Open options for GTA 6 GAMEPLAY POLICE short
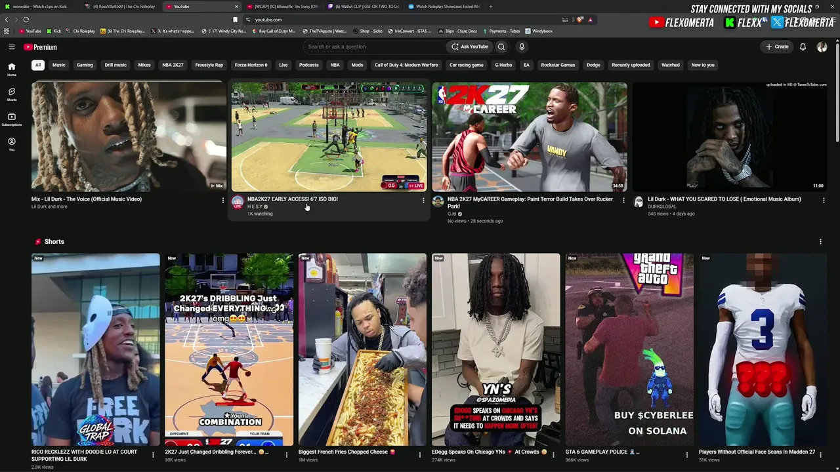 (687, 454)
